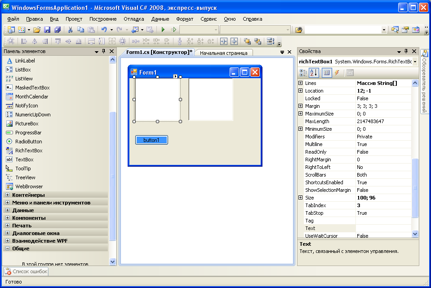Screen dimensions: 431x288
Task: Expand the Контейнеры toolbox group
Action: point(8,195)
